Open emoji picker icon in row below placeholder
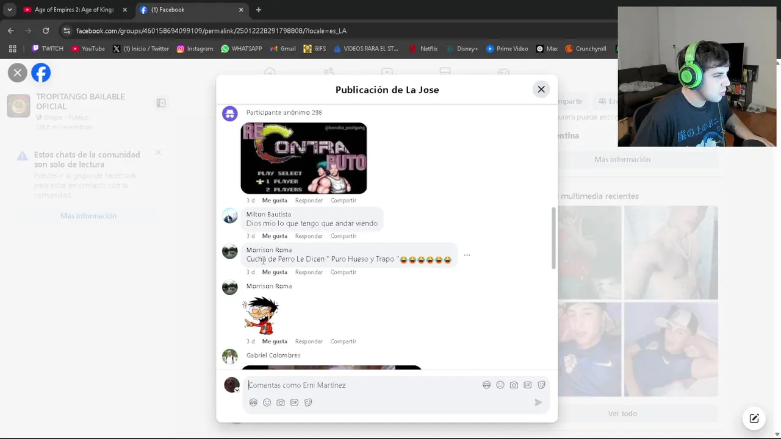This screenshot has width=781, height=439. click(x=267, y=402)
